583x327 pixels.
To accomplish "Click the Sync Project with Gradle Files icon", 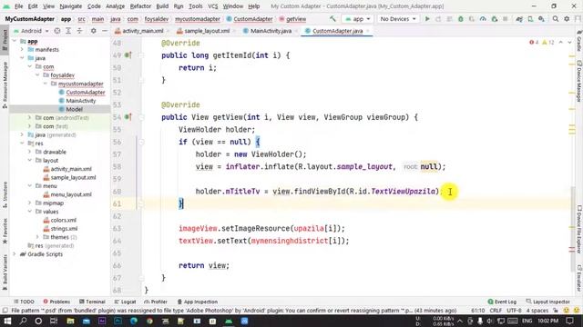I will point(519,18).
